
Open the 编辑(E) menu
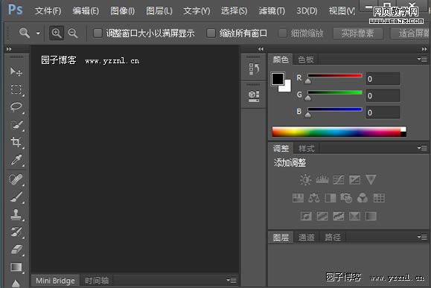pos(86,11)
